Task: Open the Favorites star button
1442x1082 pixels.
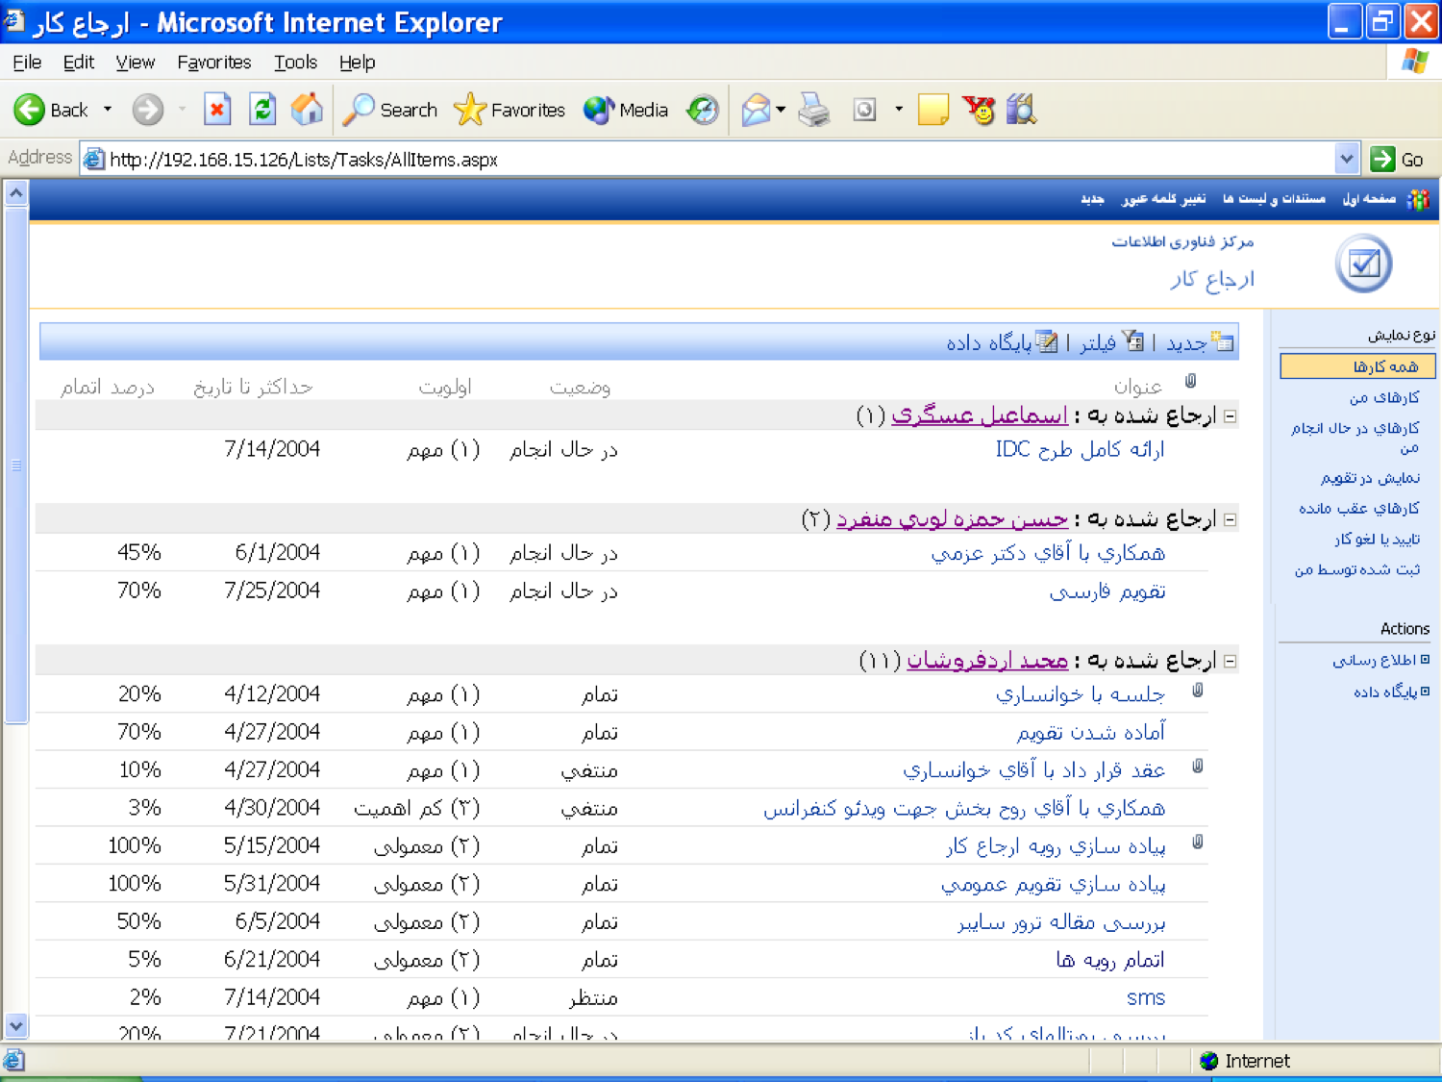Action: (510, 110)
